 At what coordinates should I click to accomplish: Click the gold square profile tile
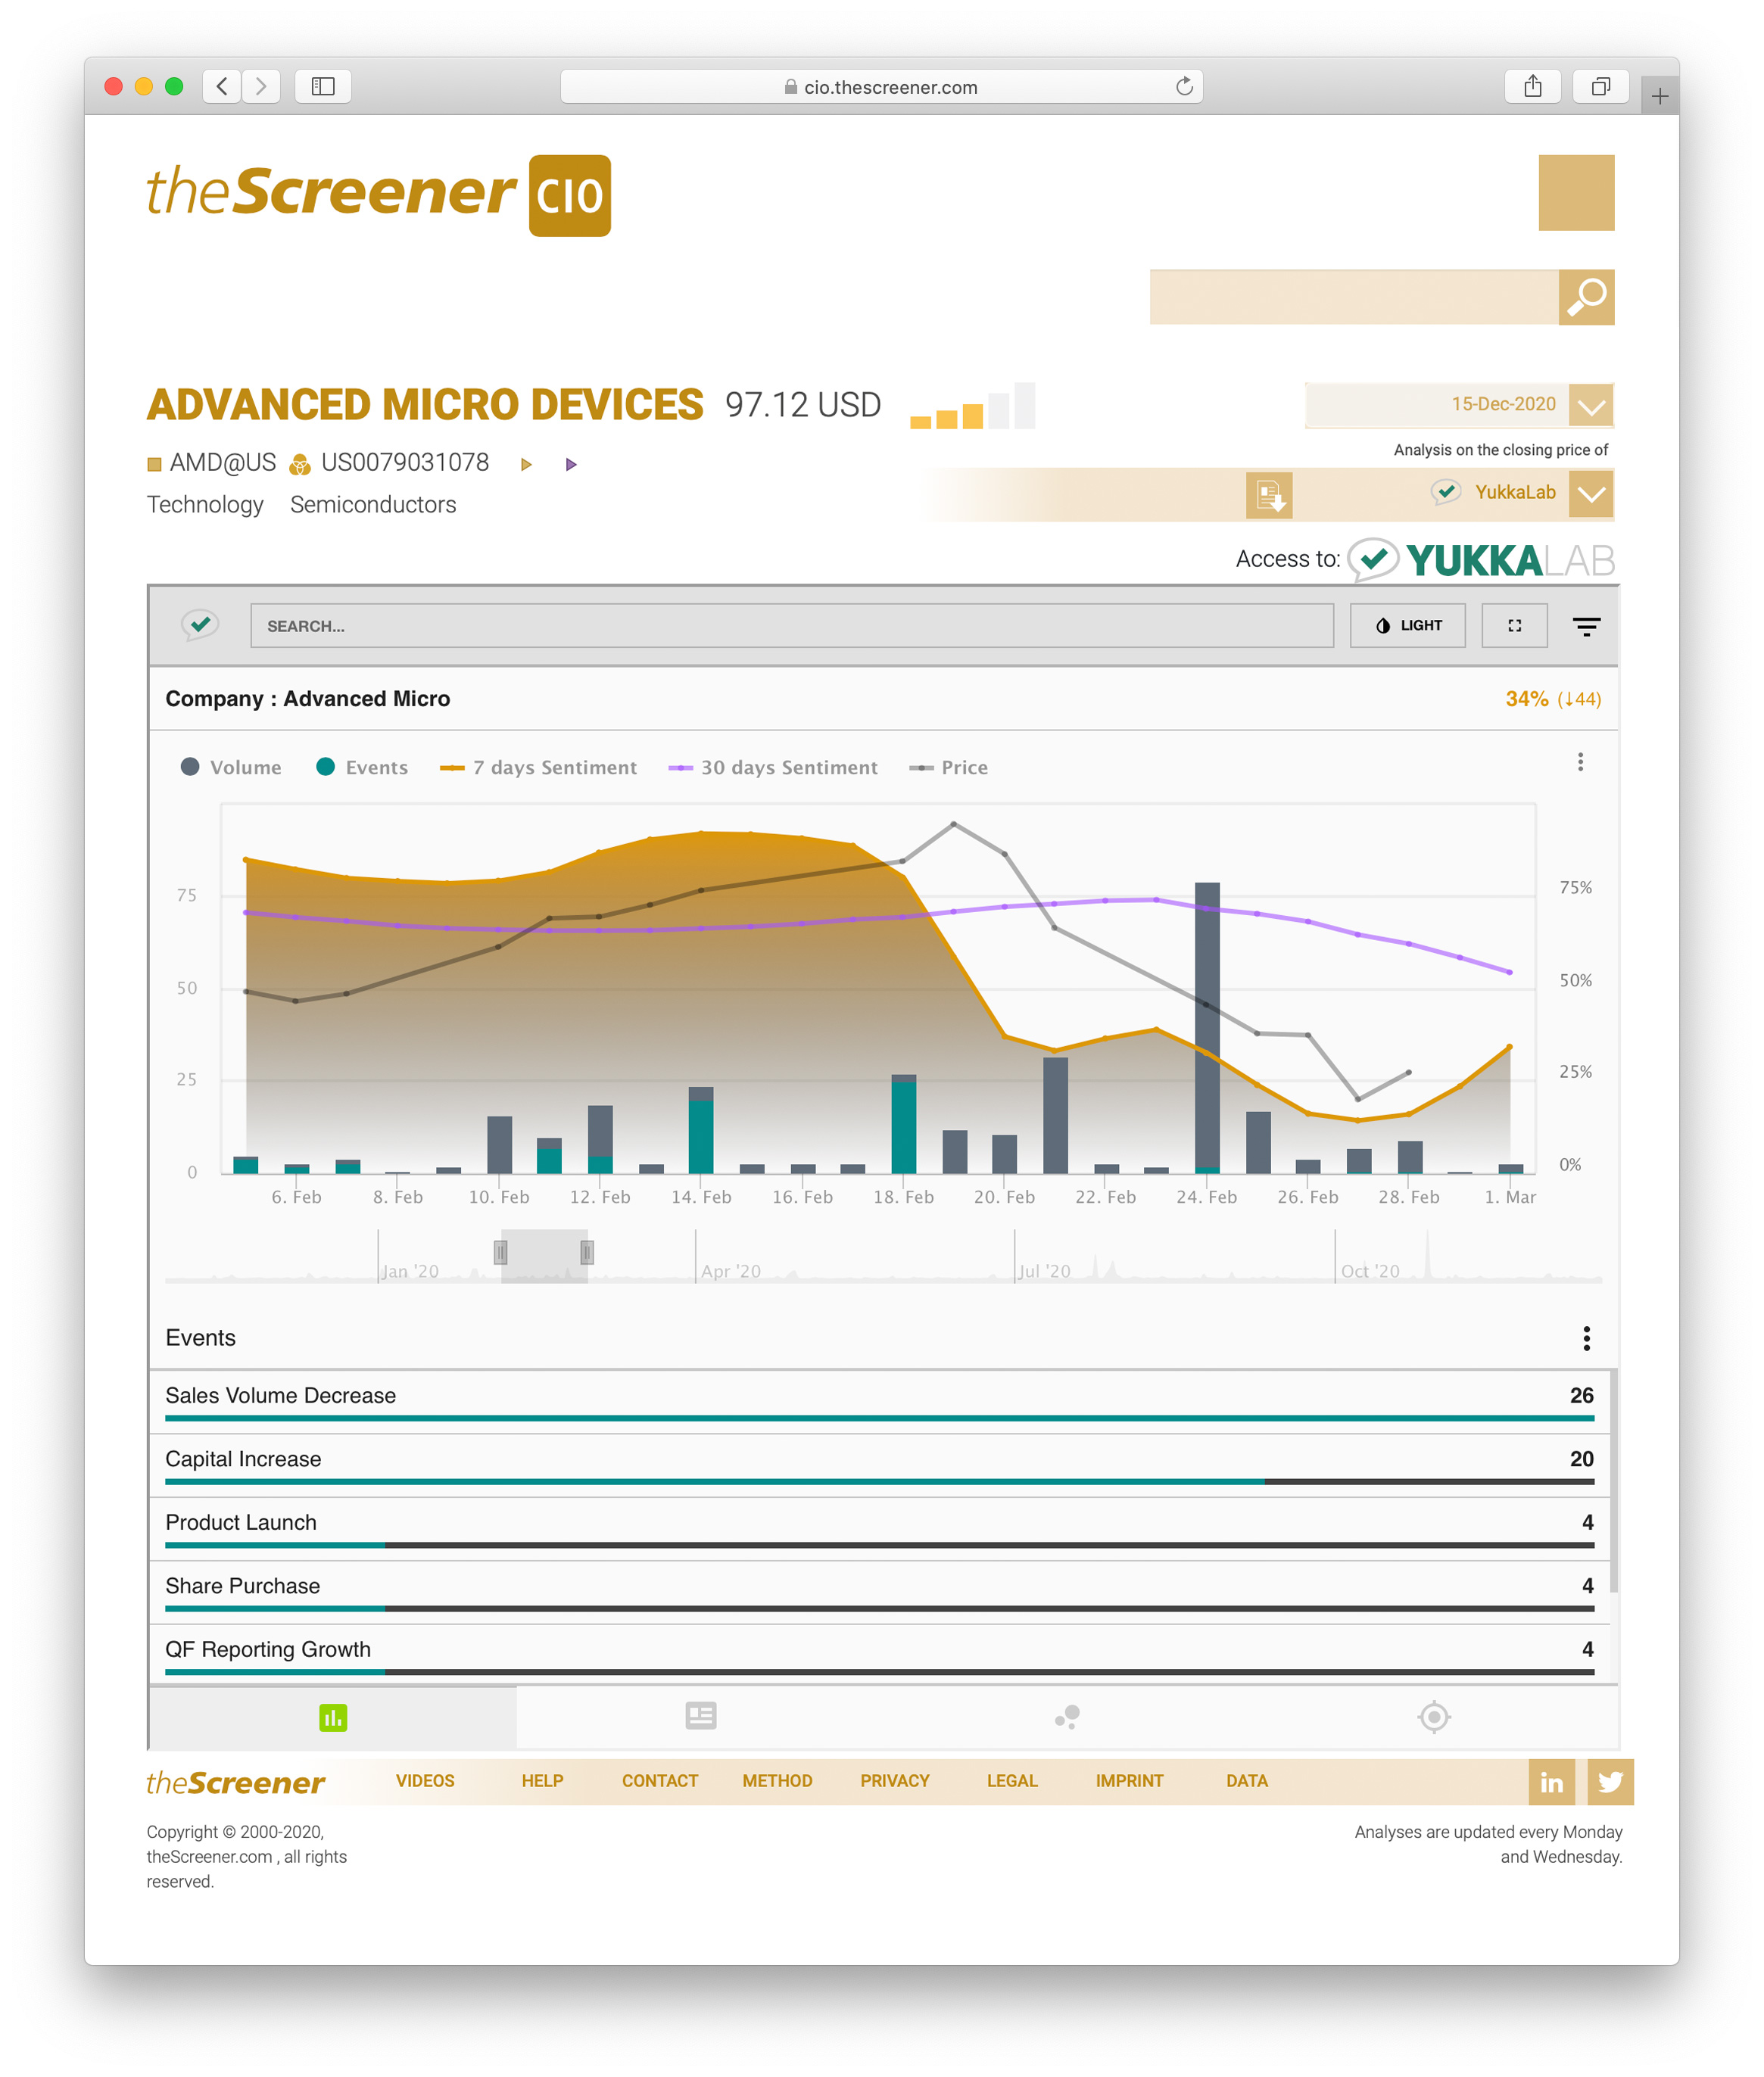point(1576,193)
